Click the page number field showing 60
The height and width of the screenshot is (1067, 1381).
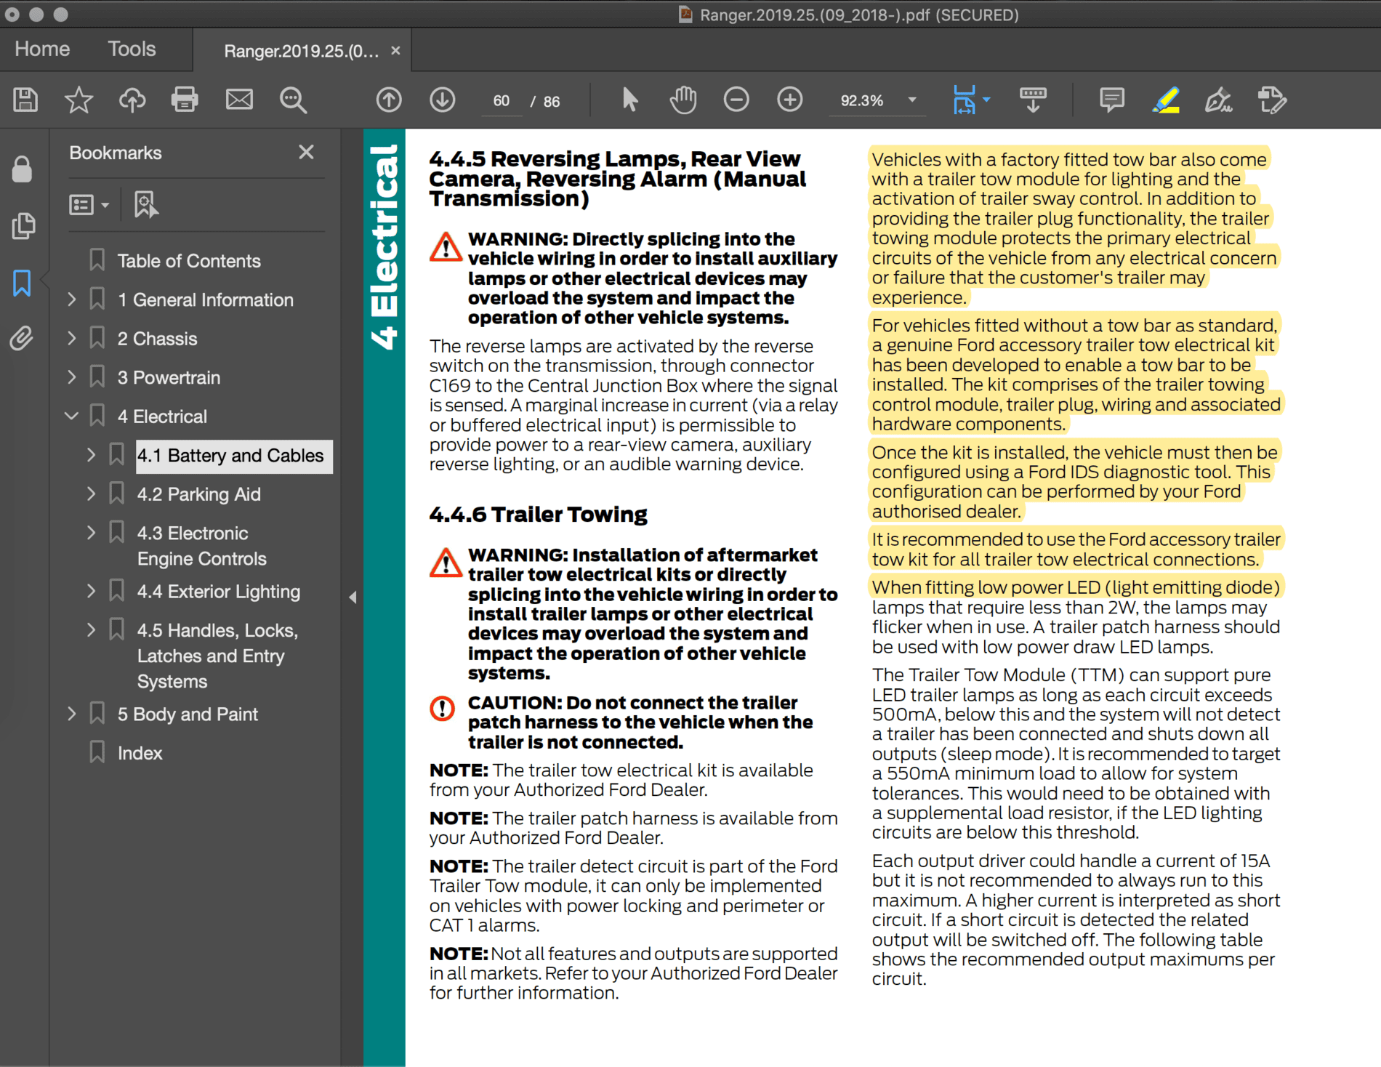[x=502, y=100]
